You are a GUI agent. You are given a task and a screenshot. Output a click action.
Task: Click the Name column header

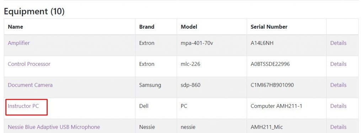point(15,27)
